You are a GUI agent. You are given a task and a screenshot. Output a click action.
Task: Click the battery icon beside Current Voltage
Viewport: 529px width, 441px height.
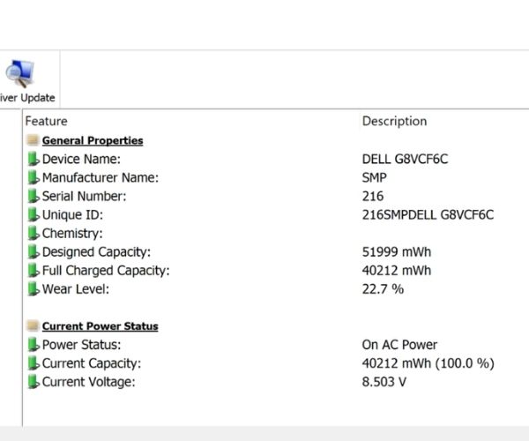click(x=34, y=382)
